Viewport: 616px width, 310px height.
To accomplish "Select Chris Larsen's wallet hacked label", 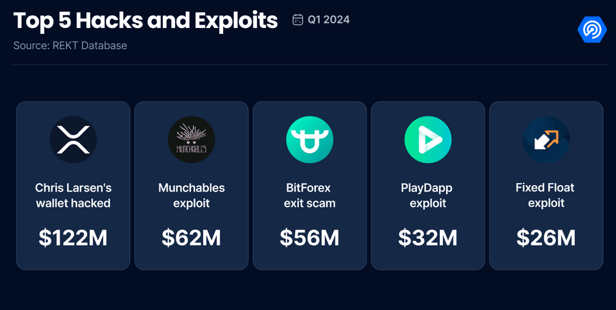I will click(x=73, y=195).
